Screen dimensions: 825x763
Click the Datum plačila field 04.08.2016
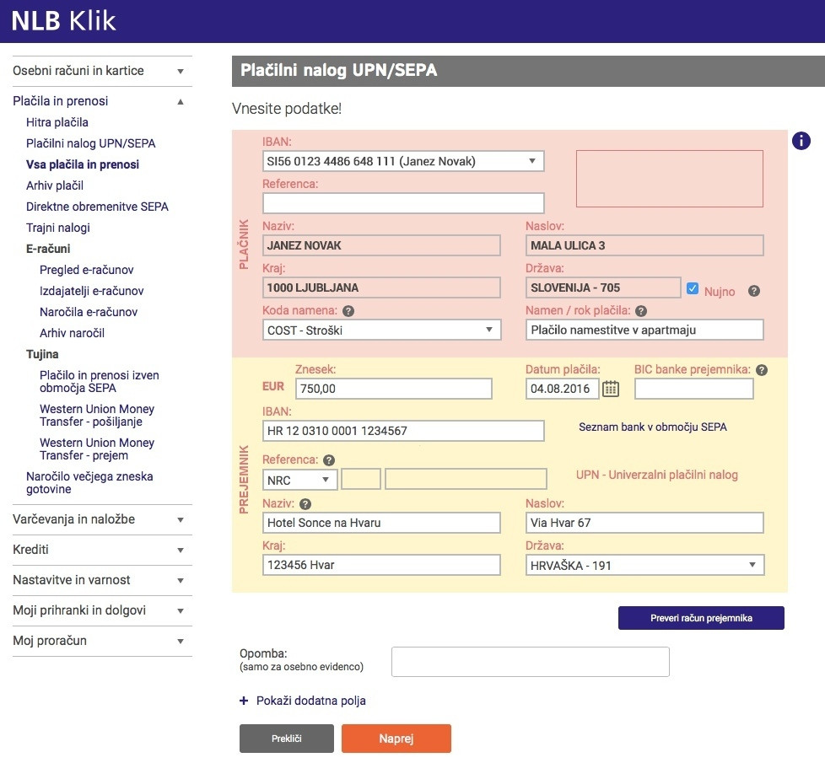pyautogui.click(x=562, y=389)
